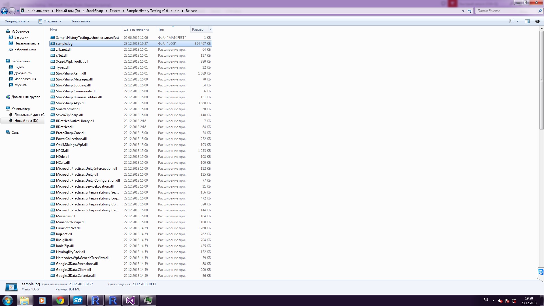Select the file name RDotNet.NativeLibrary.dll
This screenshot has height=306, width=544.
pos(75,121)
